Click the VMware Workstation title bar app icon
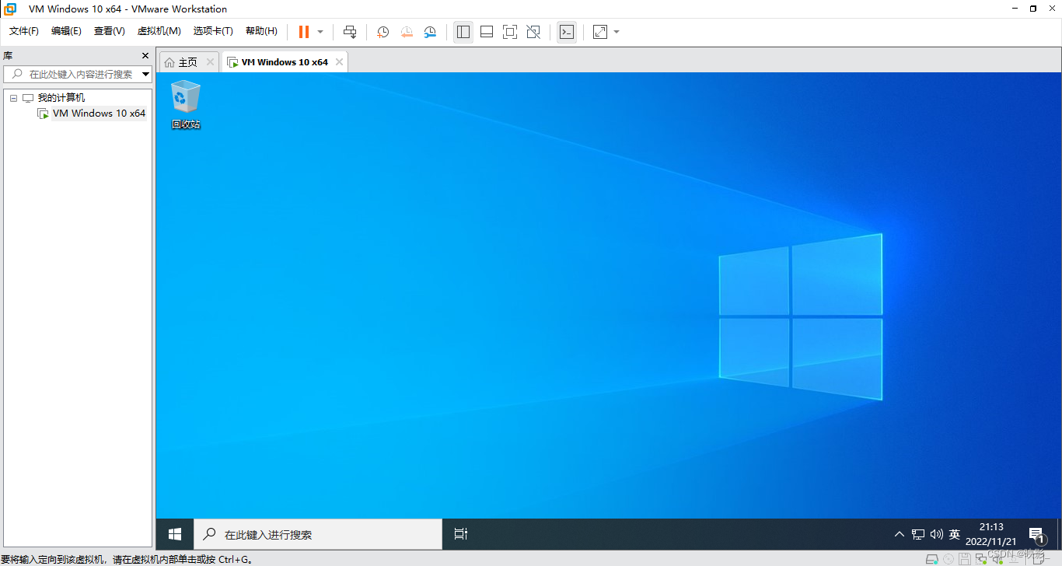 pyautogui.click(x=10, y=9)
